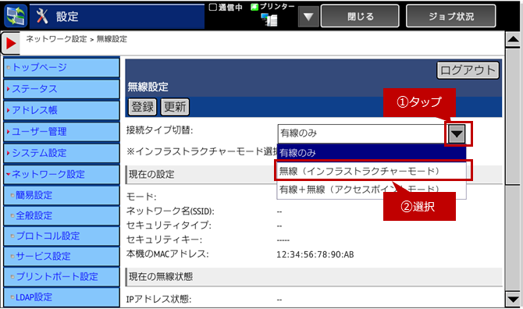523x309 pixels.
Task: Expand the ユーザー管理 menu
Action: [x=62, y=132]
